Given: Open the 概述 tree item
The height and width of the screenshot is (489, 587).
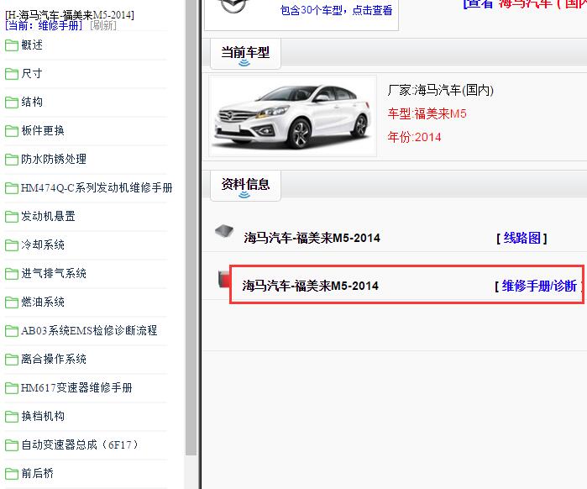Looking at the screenshot, I should pos(32,45).
